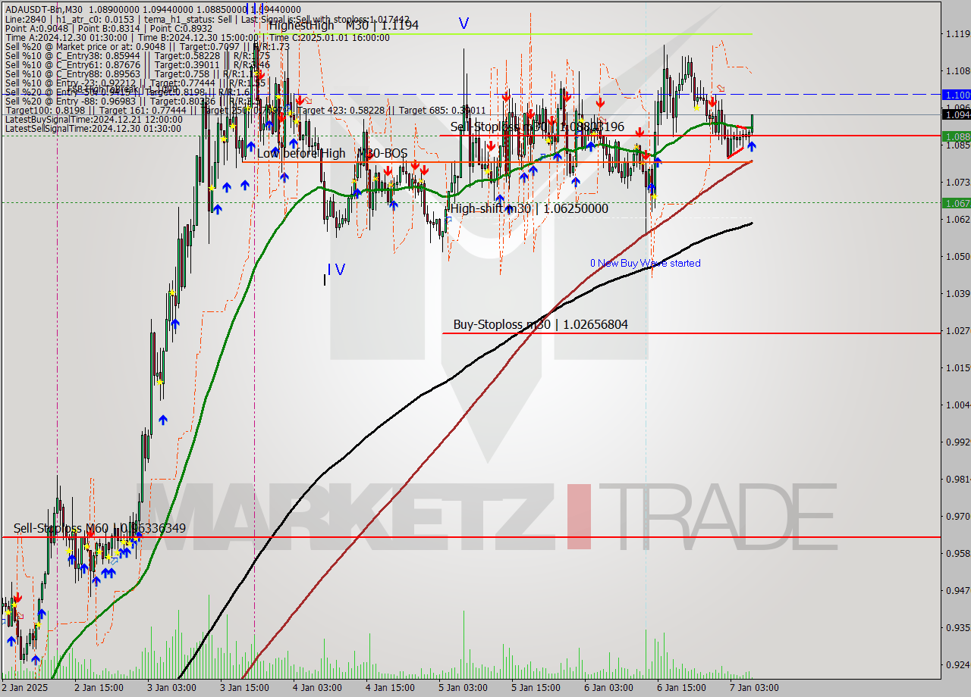The width and height of the screenshot is (971, 697).
Task: Click the 0.992 price axis label
Action: (957, 442)
